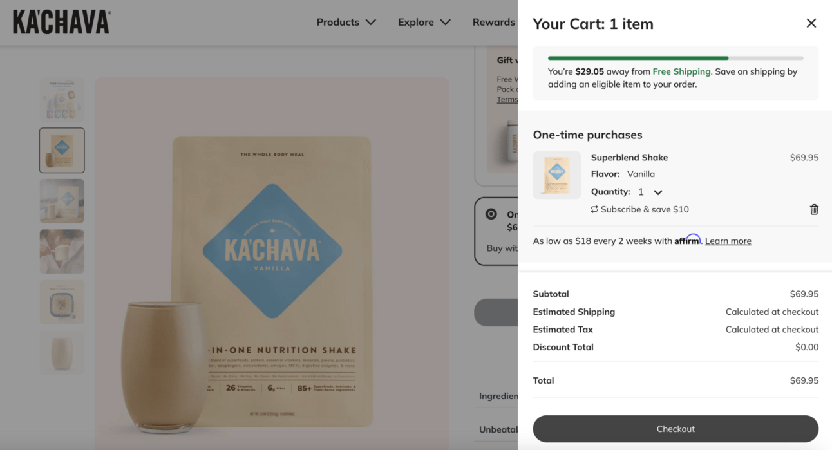Image resolution: width=832 pixels, height=450 pixels.
Task: Show the shake glass thumbnail image
Action: [x=62, y=353]
